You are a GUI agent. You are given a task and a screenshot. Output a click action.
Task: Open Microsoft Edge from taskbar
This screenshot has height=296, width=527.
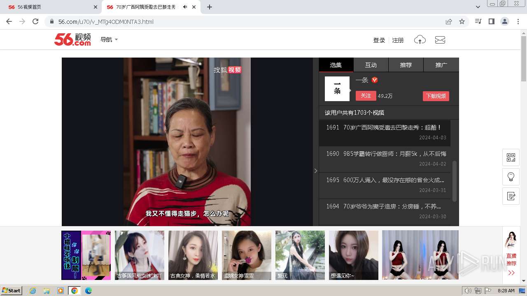pyautogui.click(x=88, y=291)
